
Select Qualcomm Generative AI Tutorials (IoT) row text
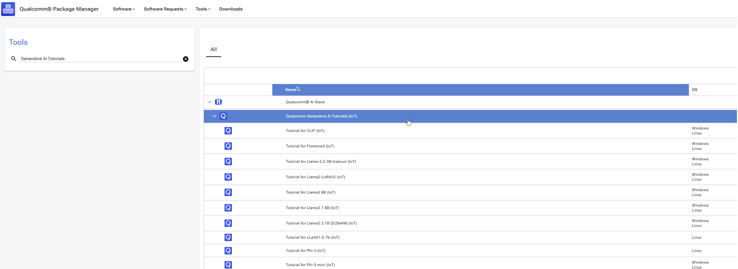pos(321,116)
